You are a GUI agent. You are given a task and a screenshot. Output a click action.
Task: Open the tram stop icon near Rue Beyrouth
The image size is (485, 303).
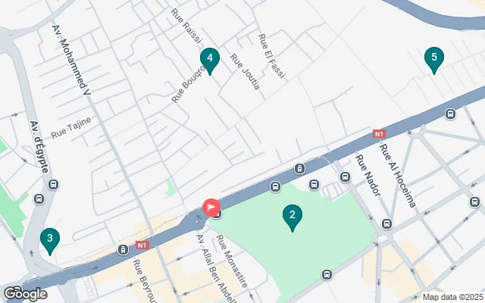tap(123, 250)
